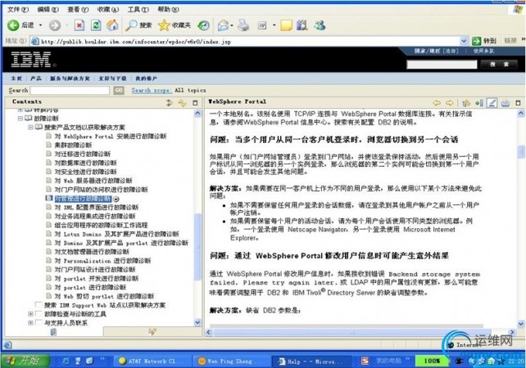The width and height of the screenshot is (526, 368).
Task: Click the IBM logo
Action: point(31,59)
